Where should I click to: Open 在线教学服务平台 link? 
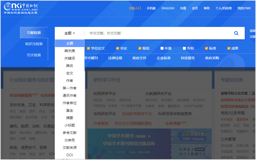(137, 114)
